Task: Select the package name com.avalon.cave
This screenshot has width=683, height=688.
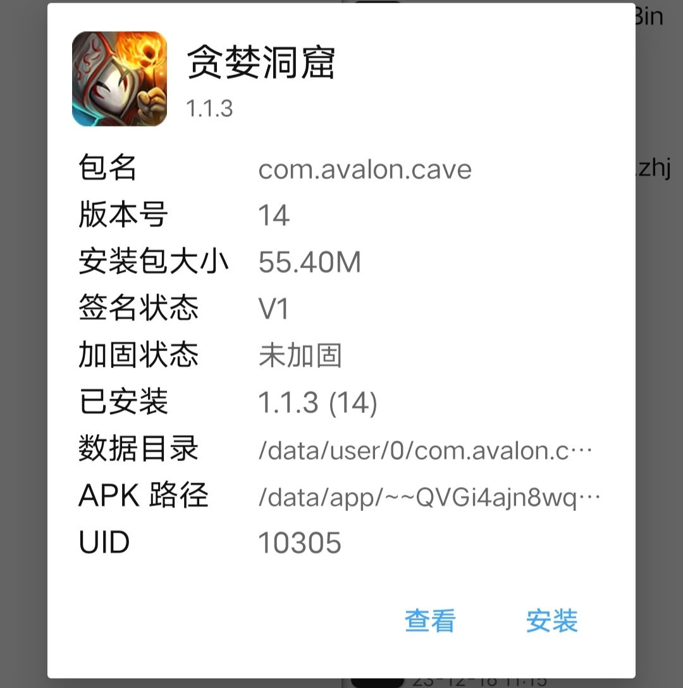Action: tap(365, 170)
